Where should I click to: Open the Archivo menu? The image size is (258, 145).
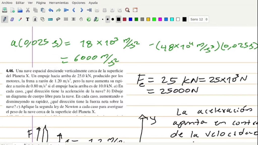(7, 3)
